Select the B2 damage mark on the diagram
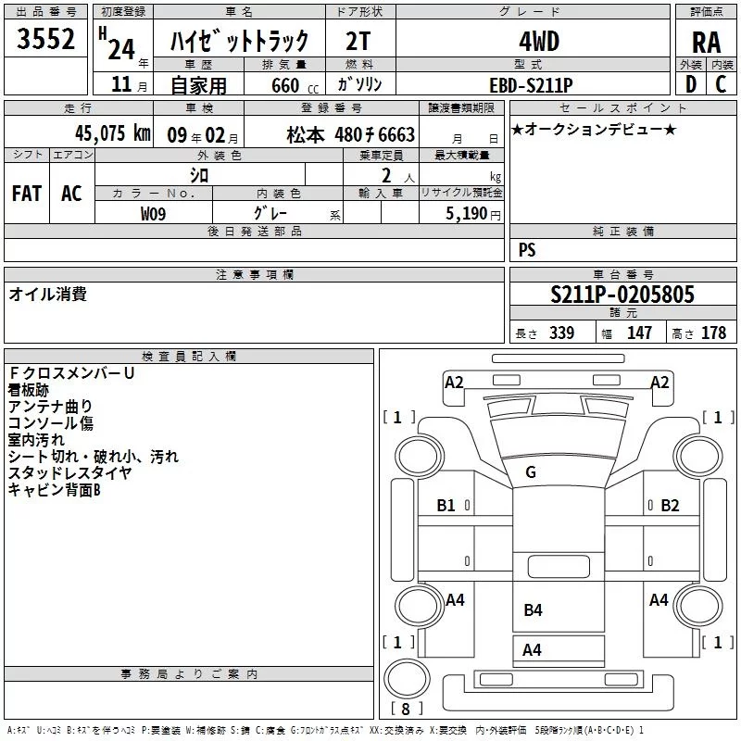Screen dimensions: 741x741 pos(670,506)
